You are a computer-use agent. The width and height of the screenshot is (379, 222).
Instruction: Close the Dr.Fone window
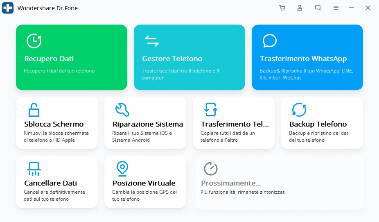(368, 8)
